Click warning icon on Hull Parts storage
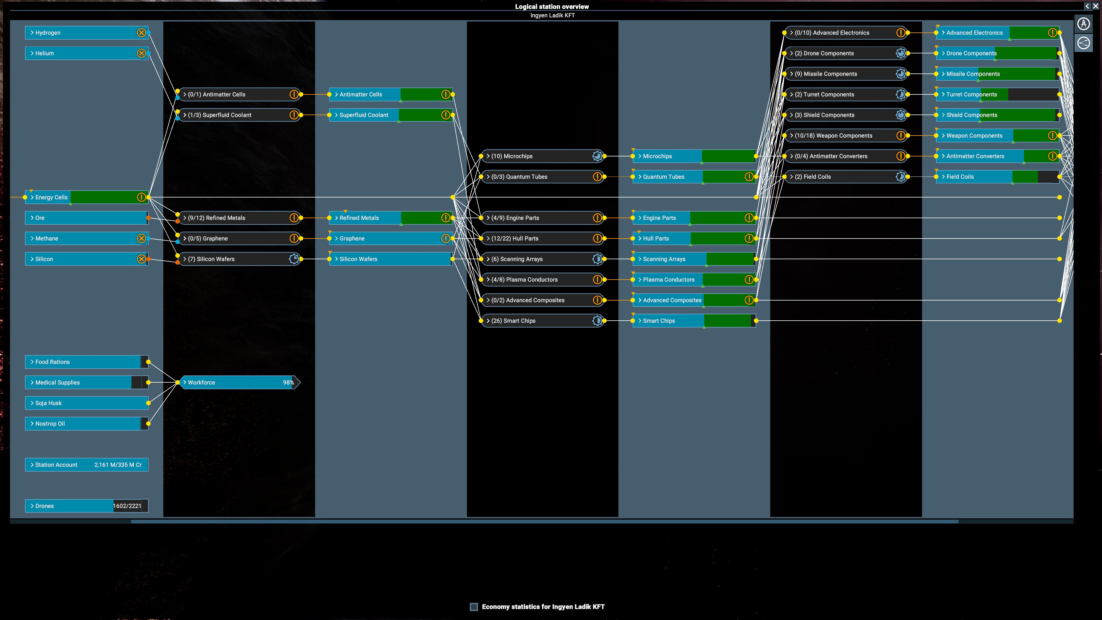Image resolution: width=1102 pixels, height=620 pixels. point(749,238)
